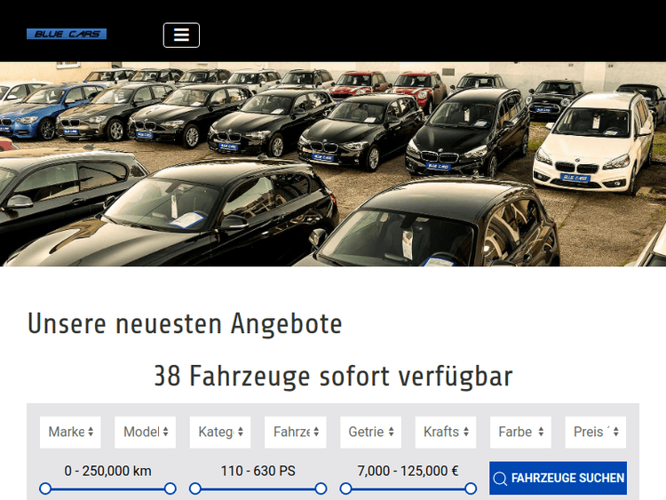Image resolution: width=666 pixels, height=500 pixels.
Task: Click the magnifier icon in search button
Action: 500,479
